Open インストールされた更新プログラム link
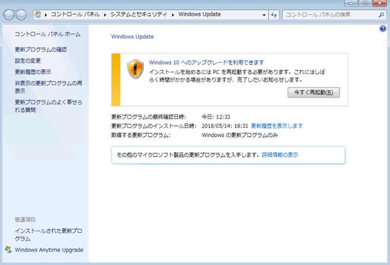The image size is (390, 265). click(x=49, y=235)
